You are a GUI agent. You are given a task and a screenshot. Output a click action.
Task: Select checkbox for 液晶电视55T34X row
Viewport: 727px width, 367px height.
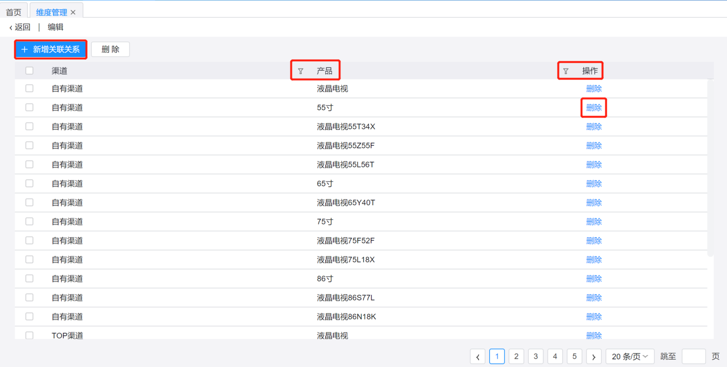[29, 126]
